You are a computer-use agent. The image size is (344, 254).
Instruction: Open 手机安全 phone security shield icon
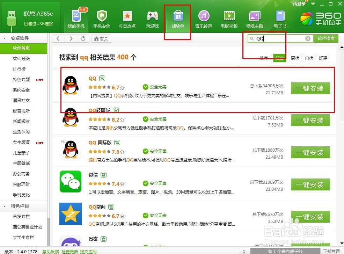tap(102, 19)
